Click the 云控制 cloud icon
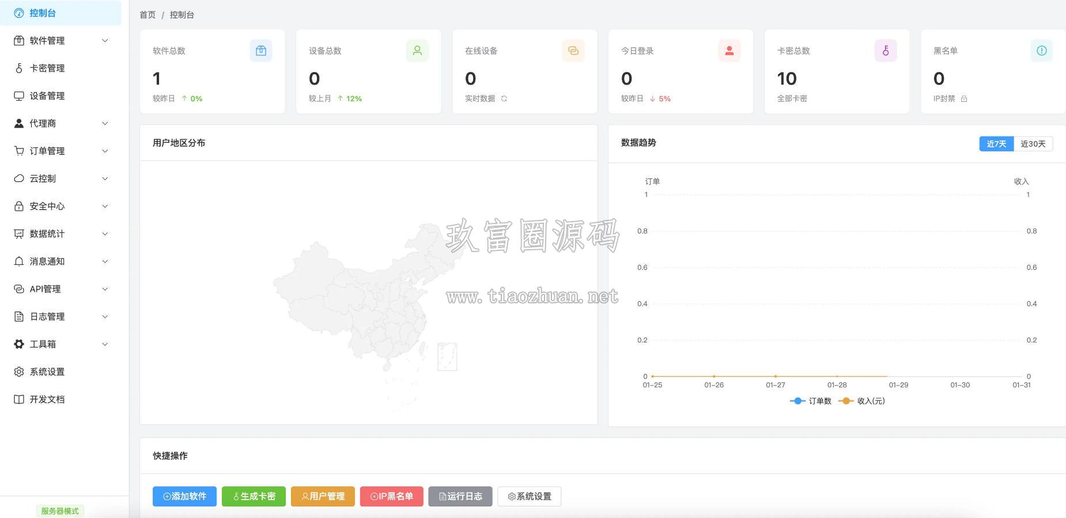1066x518 pixels. tap(19, 178)
